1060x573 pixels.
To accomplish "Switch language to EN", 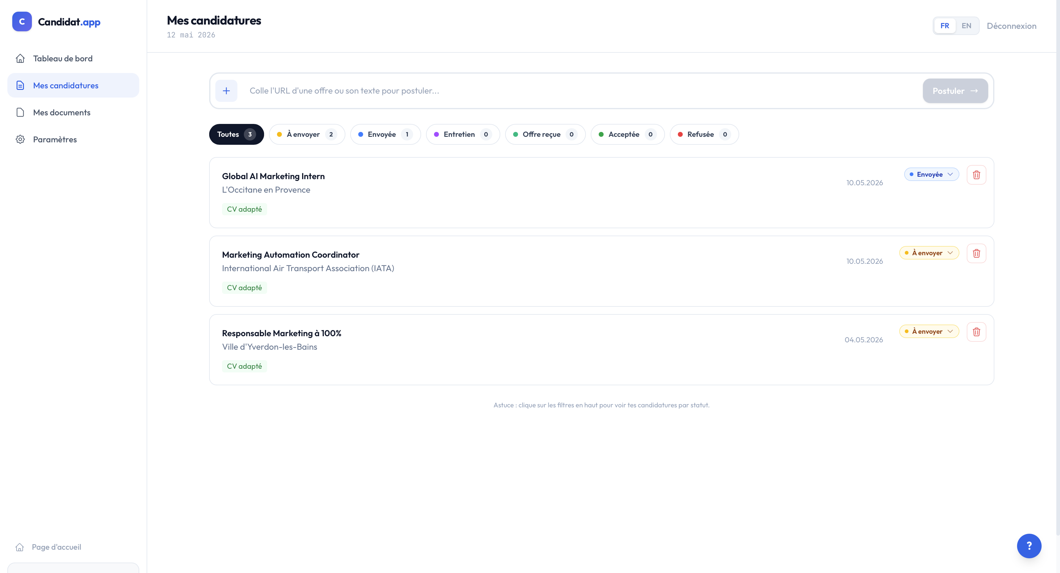I will (x=966, y=25).
